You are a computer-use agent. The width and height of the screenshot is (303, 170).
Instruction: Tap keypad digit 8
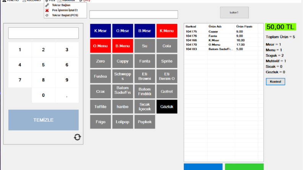[x=43, y=80]
